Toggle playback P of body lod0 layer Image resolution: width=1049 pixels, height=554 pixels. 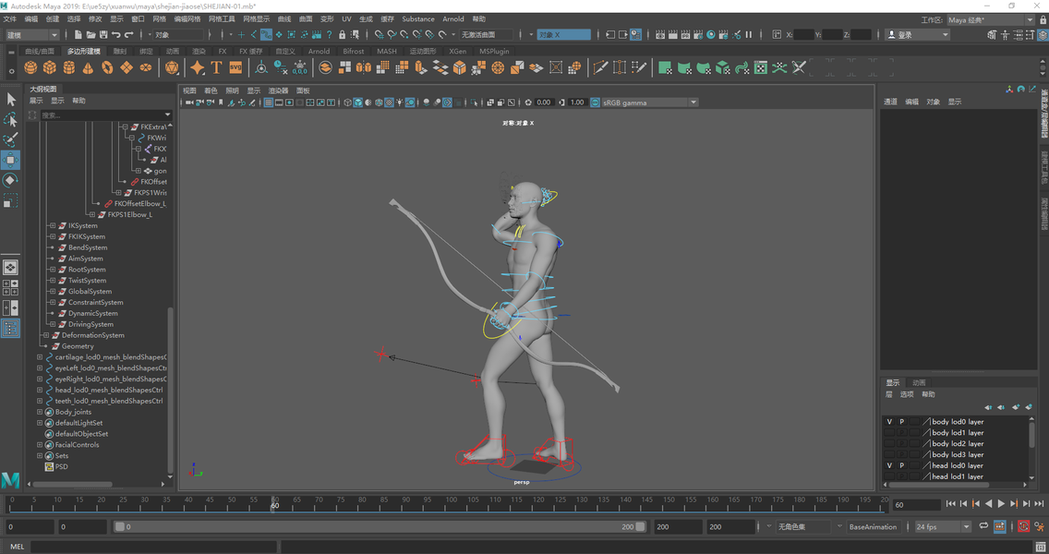pos(902,422)
